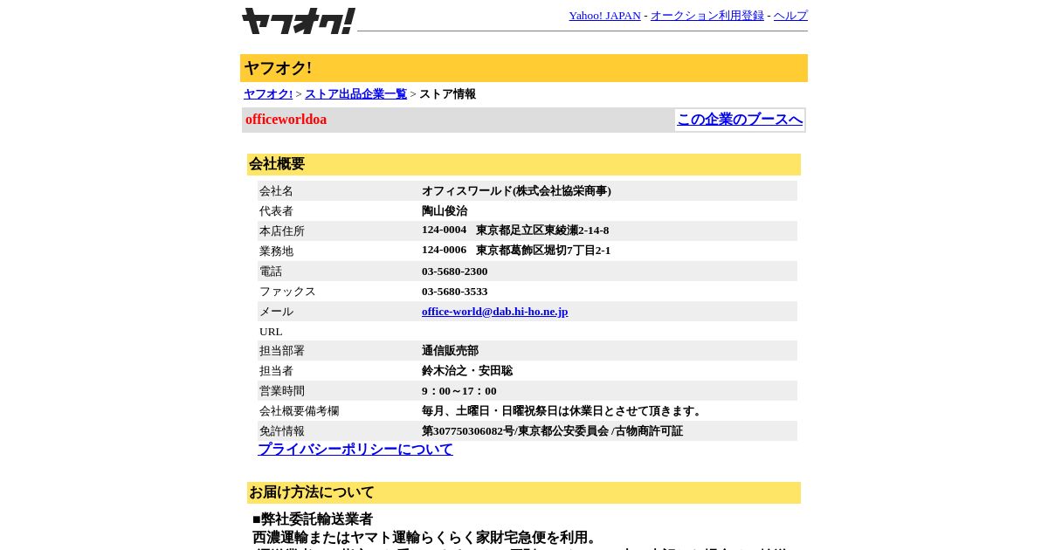This screenshot has height=550, width=1048.
Task: Click the company name オフィスワールド(株式会社協栄商事)
Action: tap(516, 191)
